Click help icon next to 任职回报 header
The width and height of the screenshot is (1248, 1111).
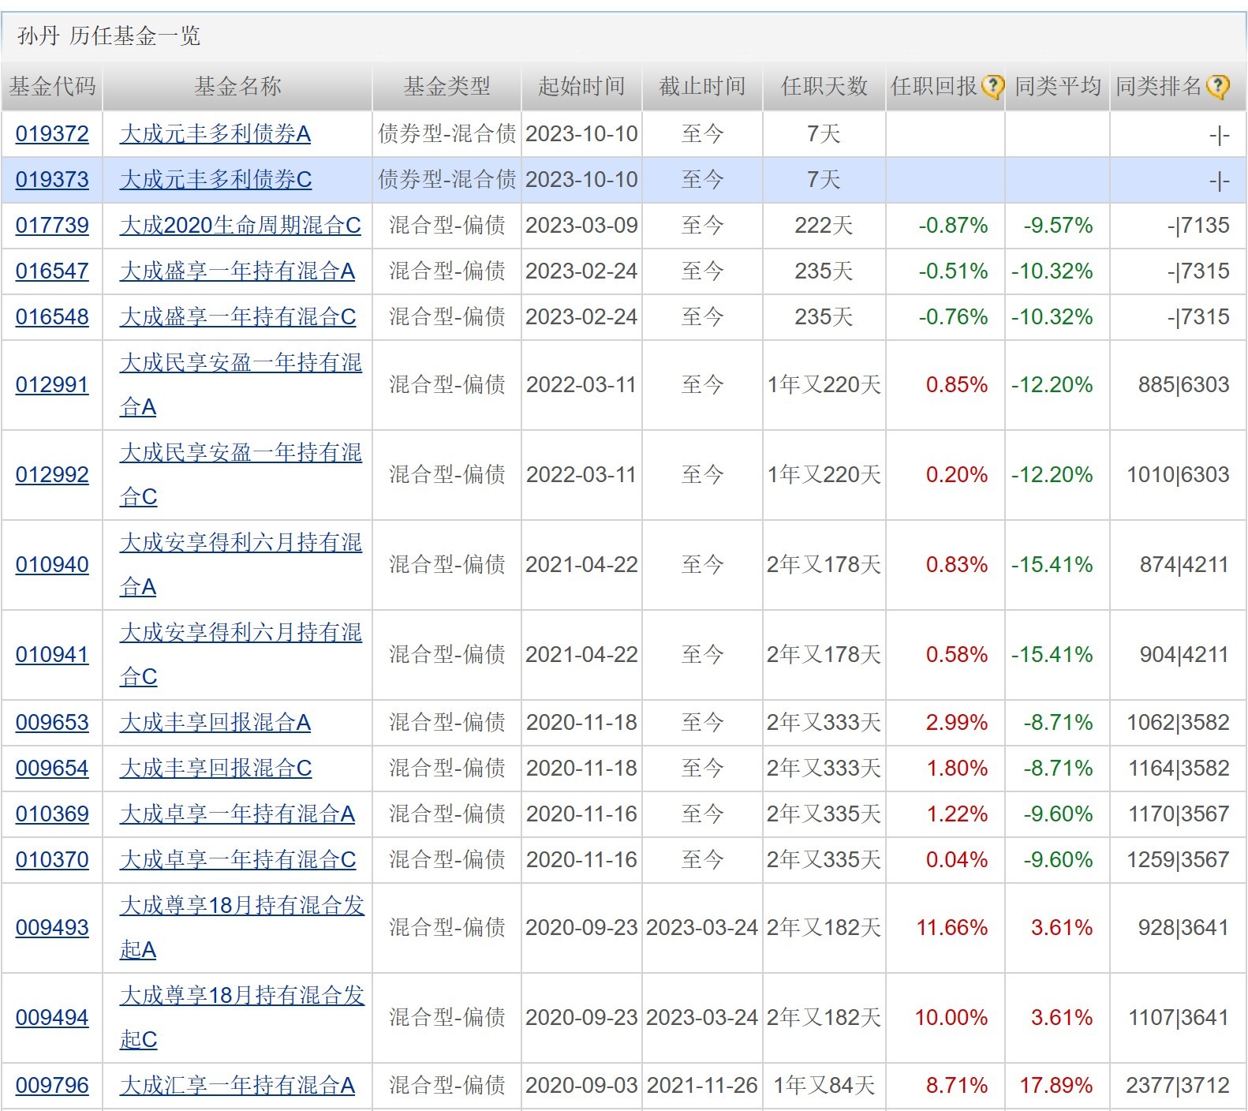(992, 87)
